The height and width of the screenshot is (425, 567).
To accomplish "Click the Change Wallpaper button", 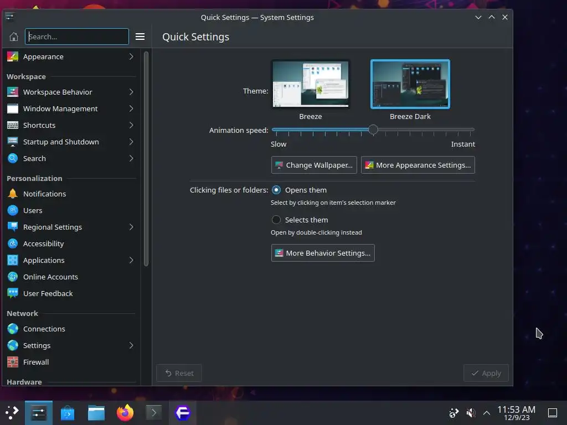I will pos(314,165).
